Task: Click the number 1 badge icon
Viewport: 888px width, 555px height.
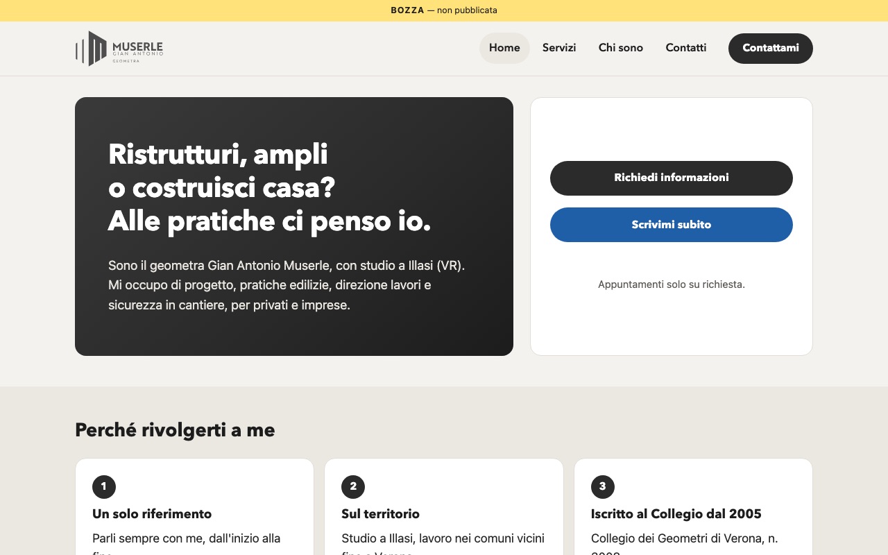Action: pos(104,487)
